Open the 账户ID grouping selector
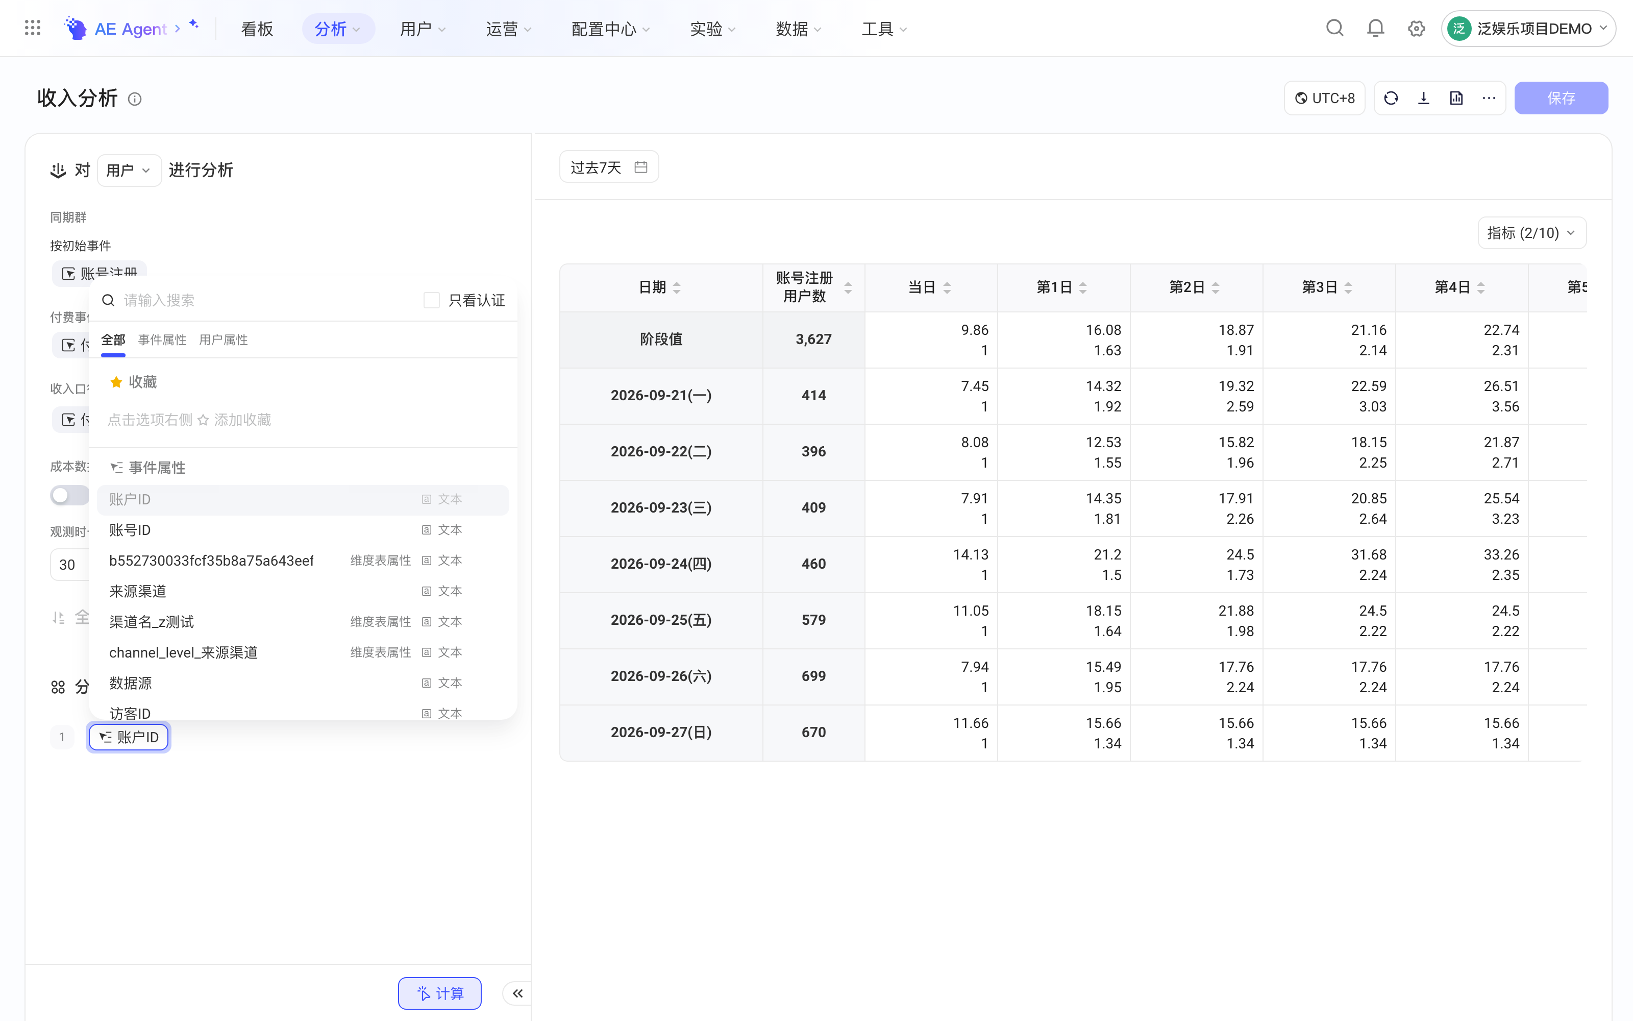 [129, 737]
